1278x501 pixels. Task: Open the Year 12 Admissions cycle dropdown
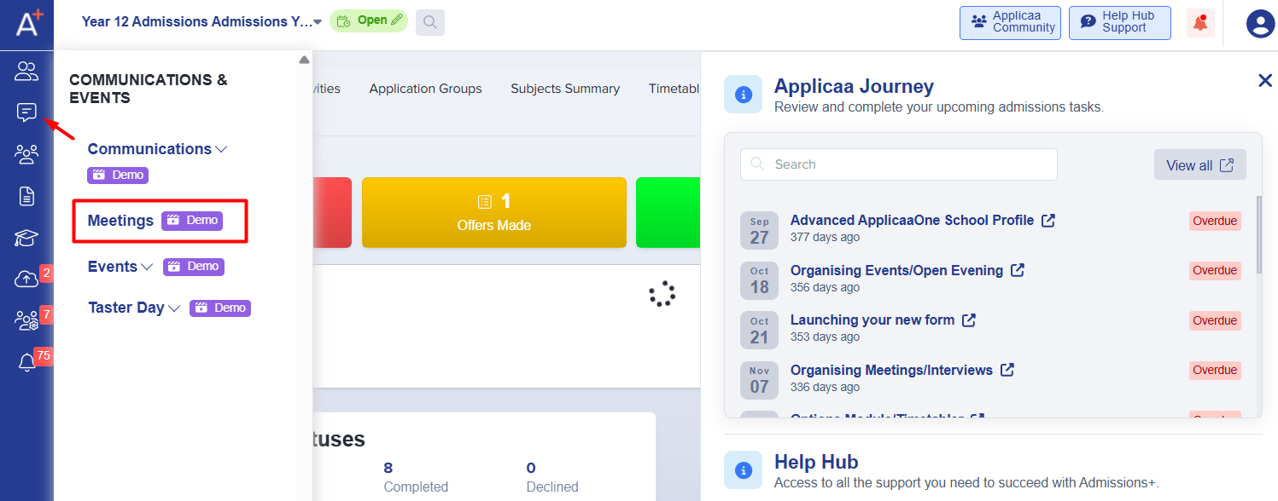[x=202, y=22]
